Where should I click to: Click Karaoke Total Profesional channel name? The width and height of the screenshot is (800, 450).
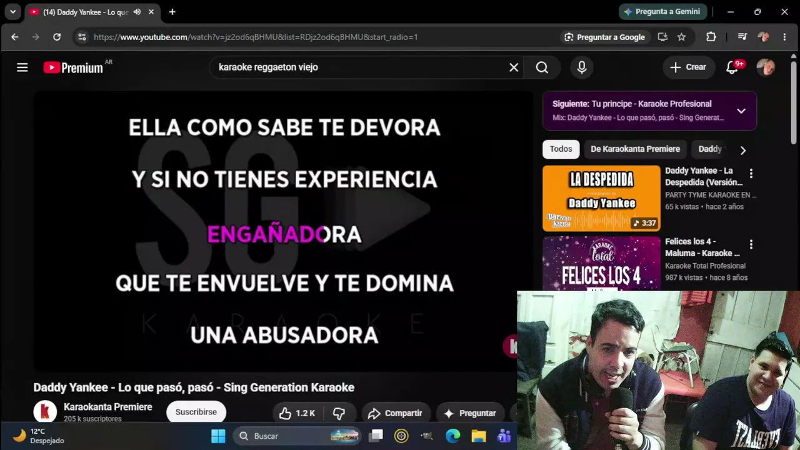click(x=706, y=266)
